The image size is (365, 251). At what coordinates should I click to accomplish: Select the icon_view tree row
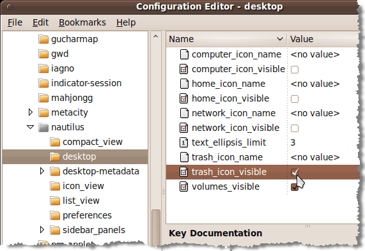(75, 186)
